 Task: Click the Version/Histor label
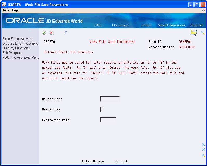tap(161, 47)
